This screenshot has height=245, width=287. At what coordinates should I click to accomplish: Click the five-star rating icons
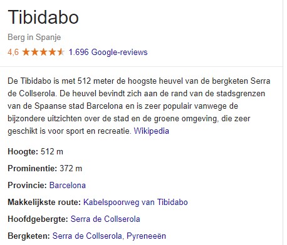pyautogui.click(x=43, y=52)
